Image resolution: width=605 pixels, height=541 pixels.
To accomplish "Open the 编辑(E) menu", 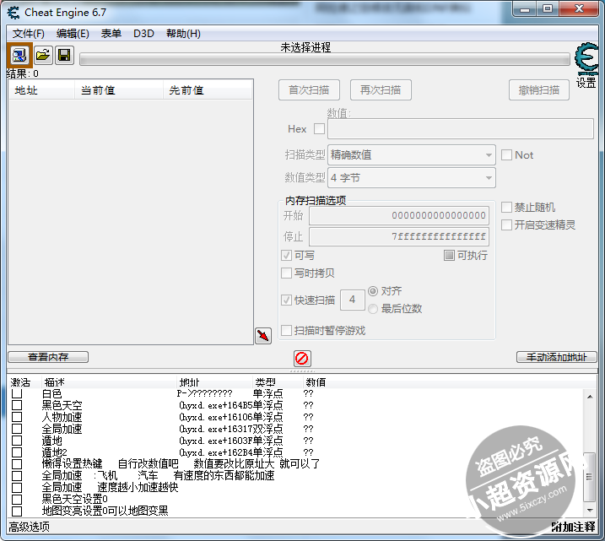I will pos(73,34).
